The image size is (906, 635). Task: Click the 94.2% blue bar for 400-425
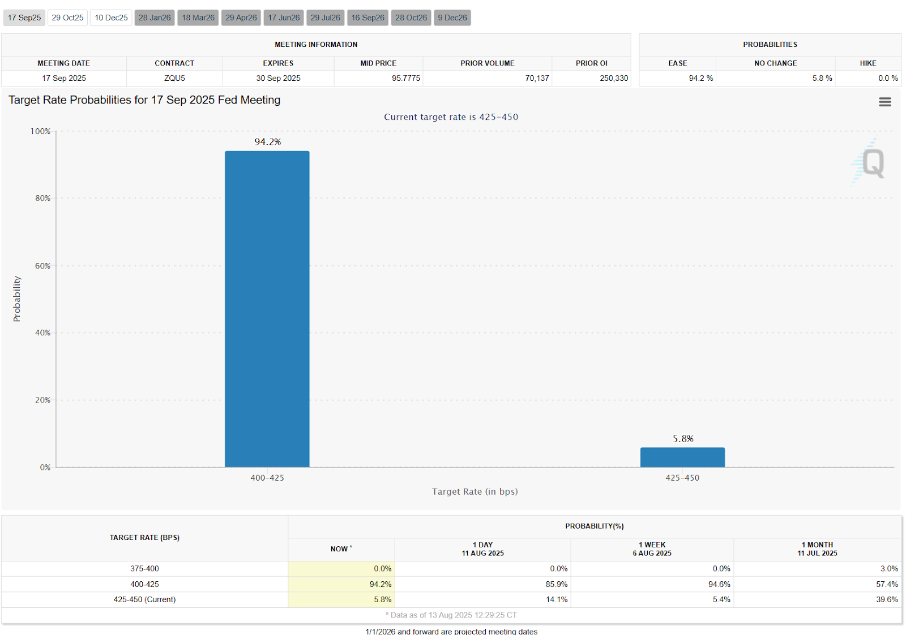267,309
